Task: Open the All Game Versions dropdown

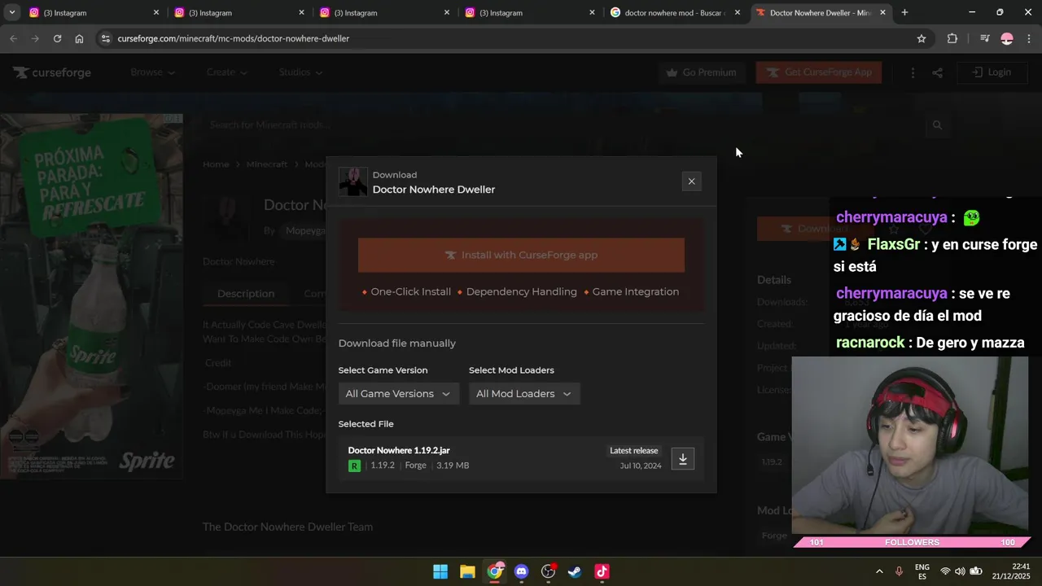Action: point(399,394)
